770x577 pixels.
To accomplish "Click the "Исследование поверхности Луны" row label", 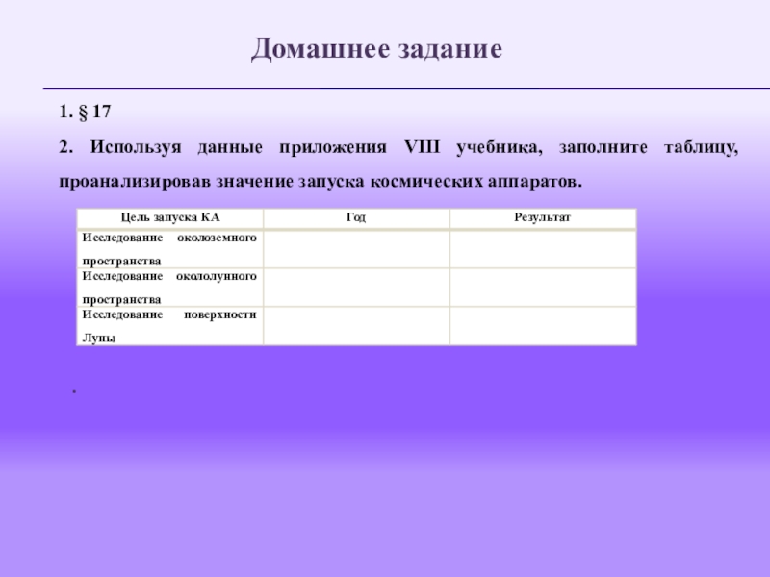I will (x=169, y=326).
